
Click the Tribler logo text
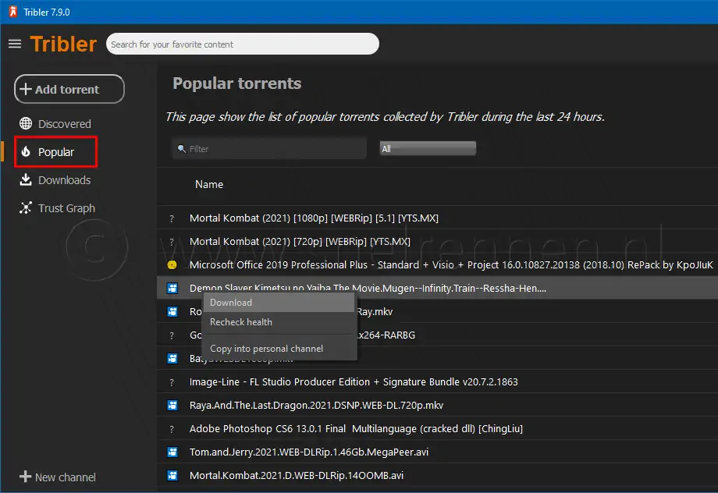point(63,44)
